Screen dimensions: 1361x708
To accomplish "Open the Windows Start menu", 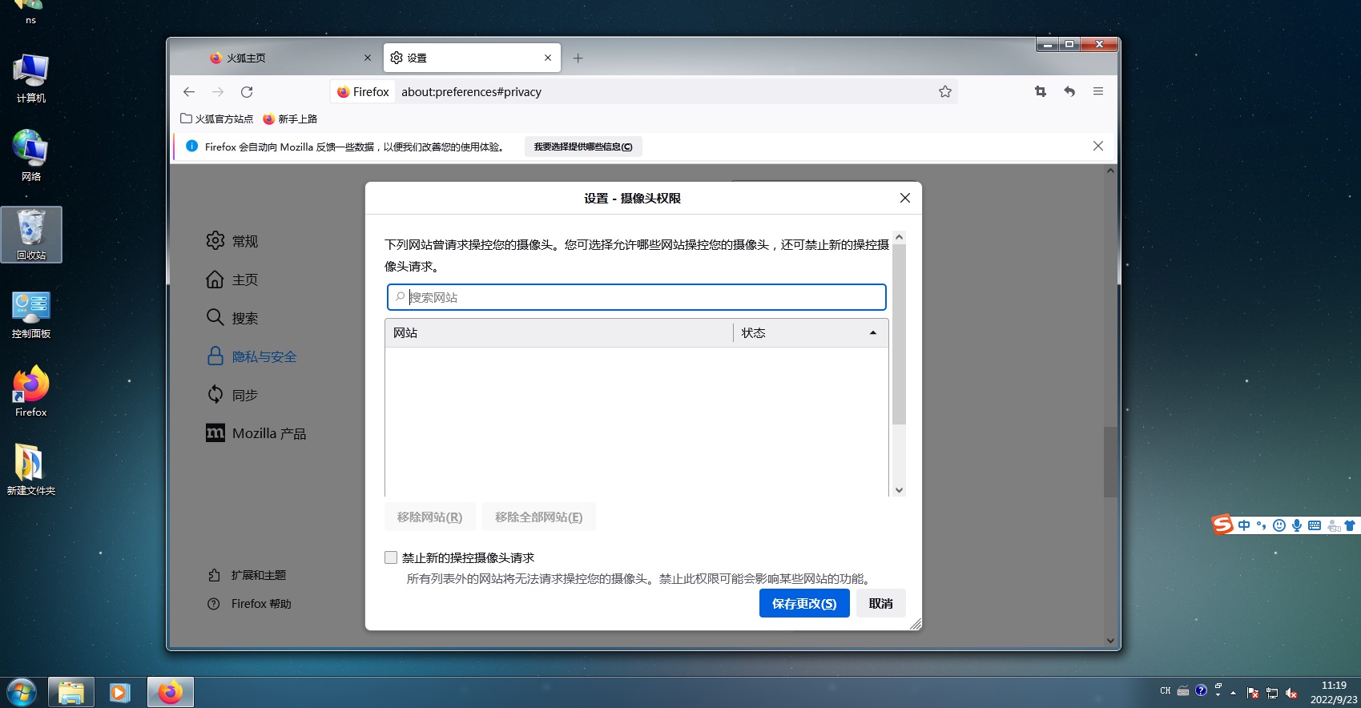I will coord(22,692).
